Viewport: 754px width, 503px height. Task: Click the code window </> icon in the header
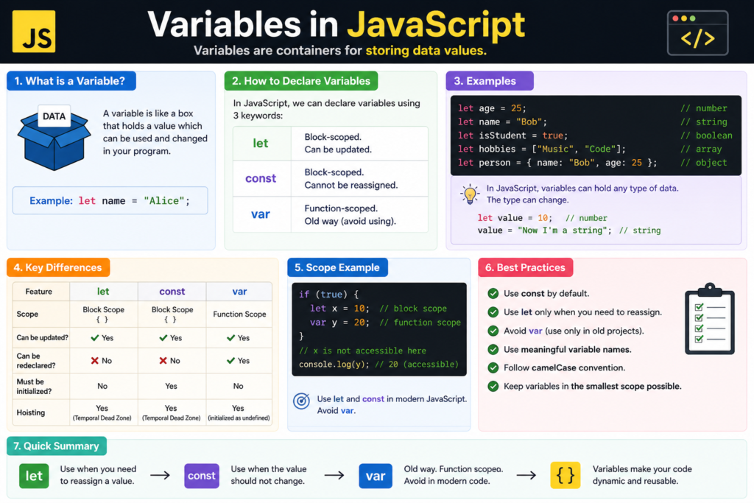(x=697, y=32)
